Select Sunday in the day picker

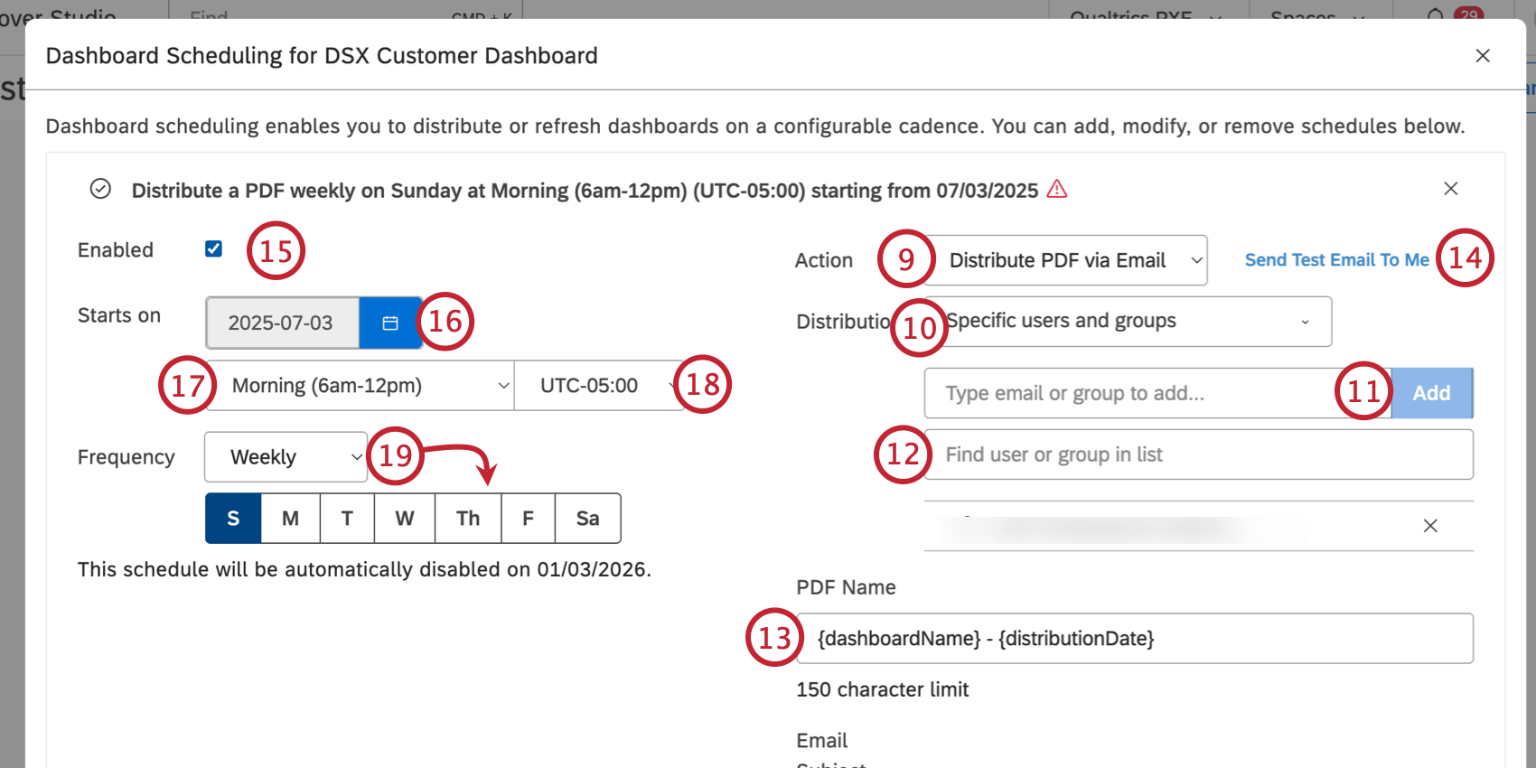(x=233, y=518)
